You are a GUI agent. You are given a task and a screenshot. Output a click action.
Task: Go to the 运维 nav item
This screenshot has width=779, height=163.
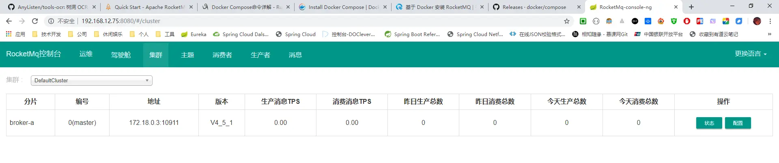click(x=86, y=54)
